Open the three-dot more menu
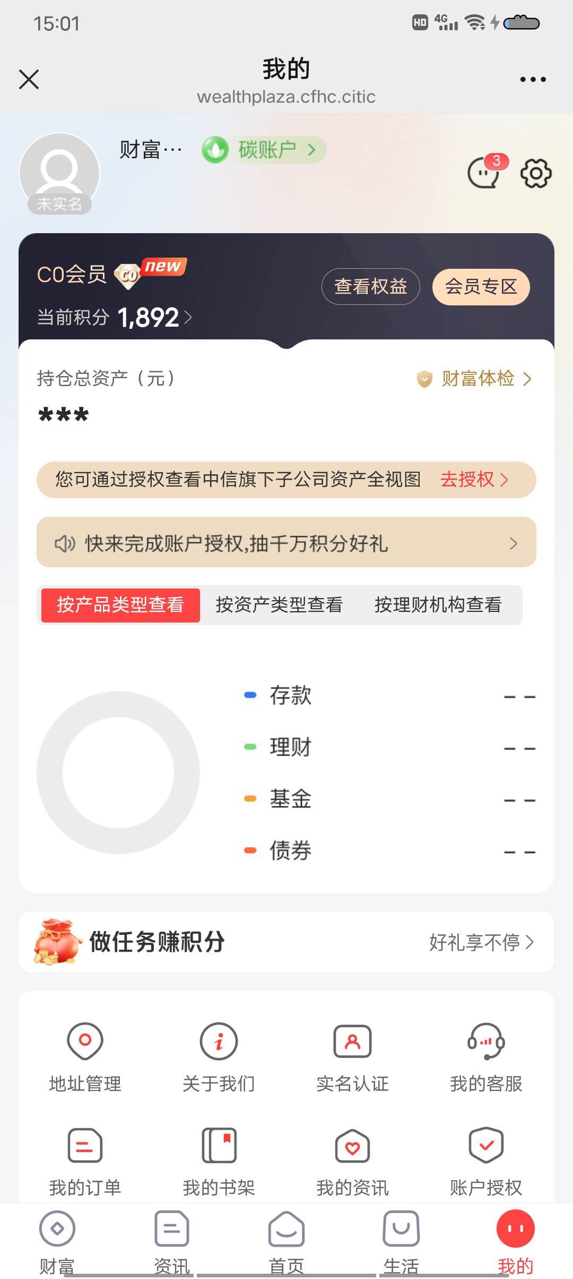Image resolution: width=573 pixels, height=1279 pixels. [533, 80]
